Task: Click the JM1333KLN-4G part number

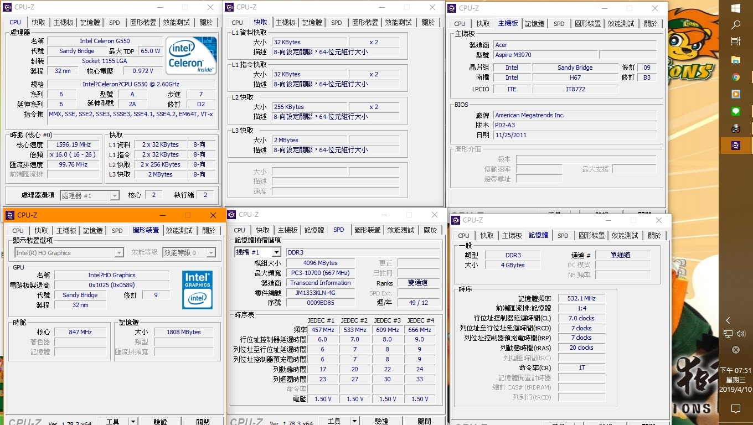Action: [321, 293]
